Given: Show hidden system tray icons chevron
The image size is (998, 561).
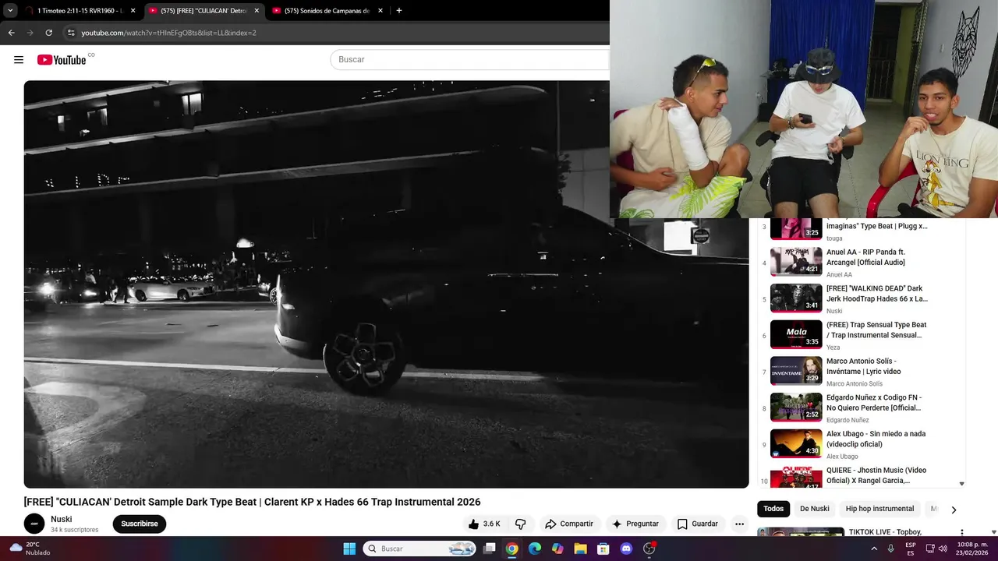Looking at the screenshot, I should 873,549.
